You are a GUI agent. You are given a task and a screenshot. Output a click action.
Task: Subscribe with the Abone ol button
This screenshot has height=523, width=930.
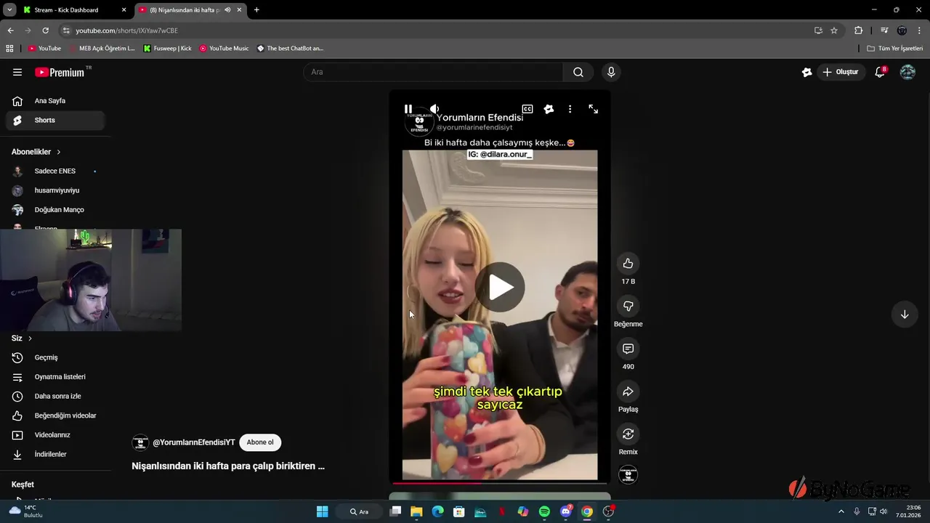pos(260,442)
